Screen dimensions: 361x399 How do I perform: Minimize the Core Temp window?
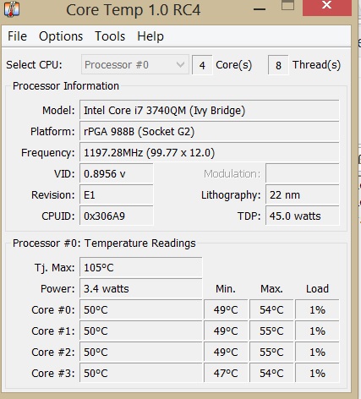[260, 9]
